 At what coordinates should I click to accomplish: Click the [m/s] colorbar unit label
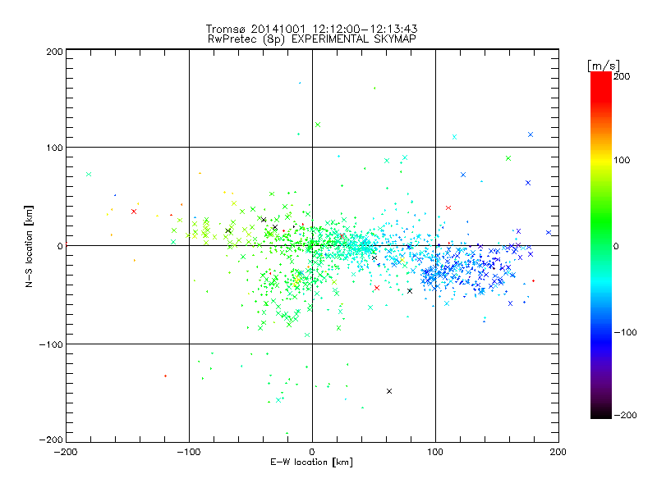click(603, 66)
